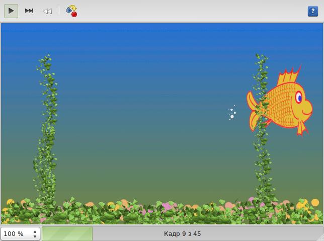Skip to the end of animation
This screenshot has width=324, height=241.
(x=29, y=11)
